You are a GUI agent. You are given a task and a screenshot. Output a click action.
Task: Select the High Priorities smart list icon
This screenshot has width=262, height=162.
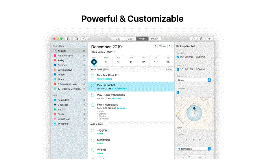click(55, 56)
